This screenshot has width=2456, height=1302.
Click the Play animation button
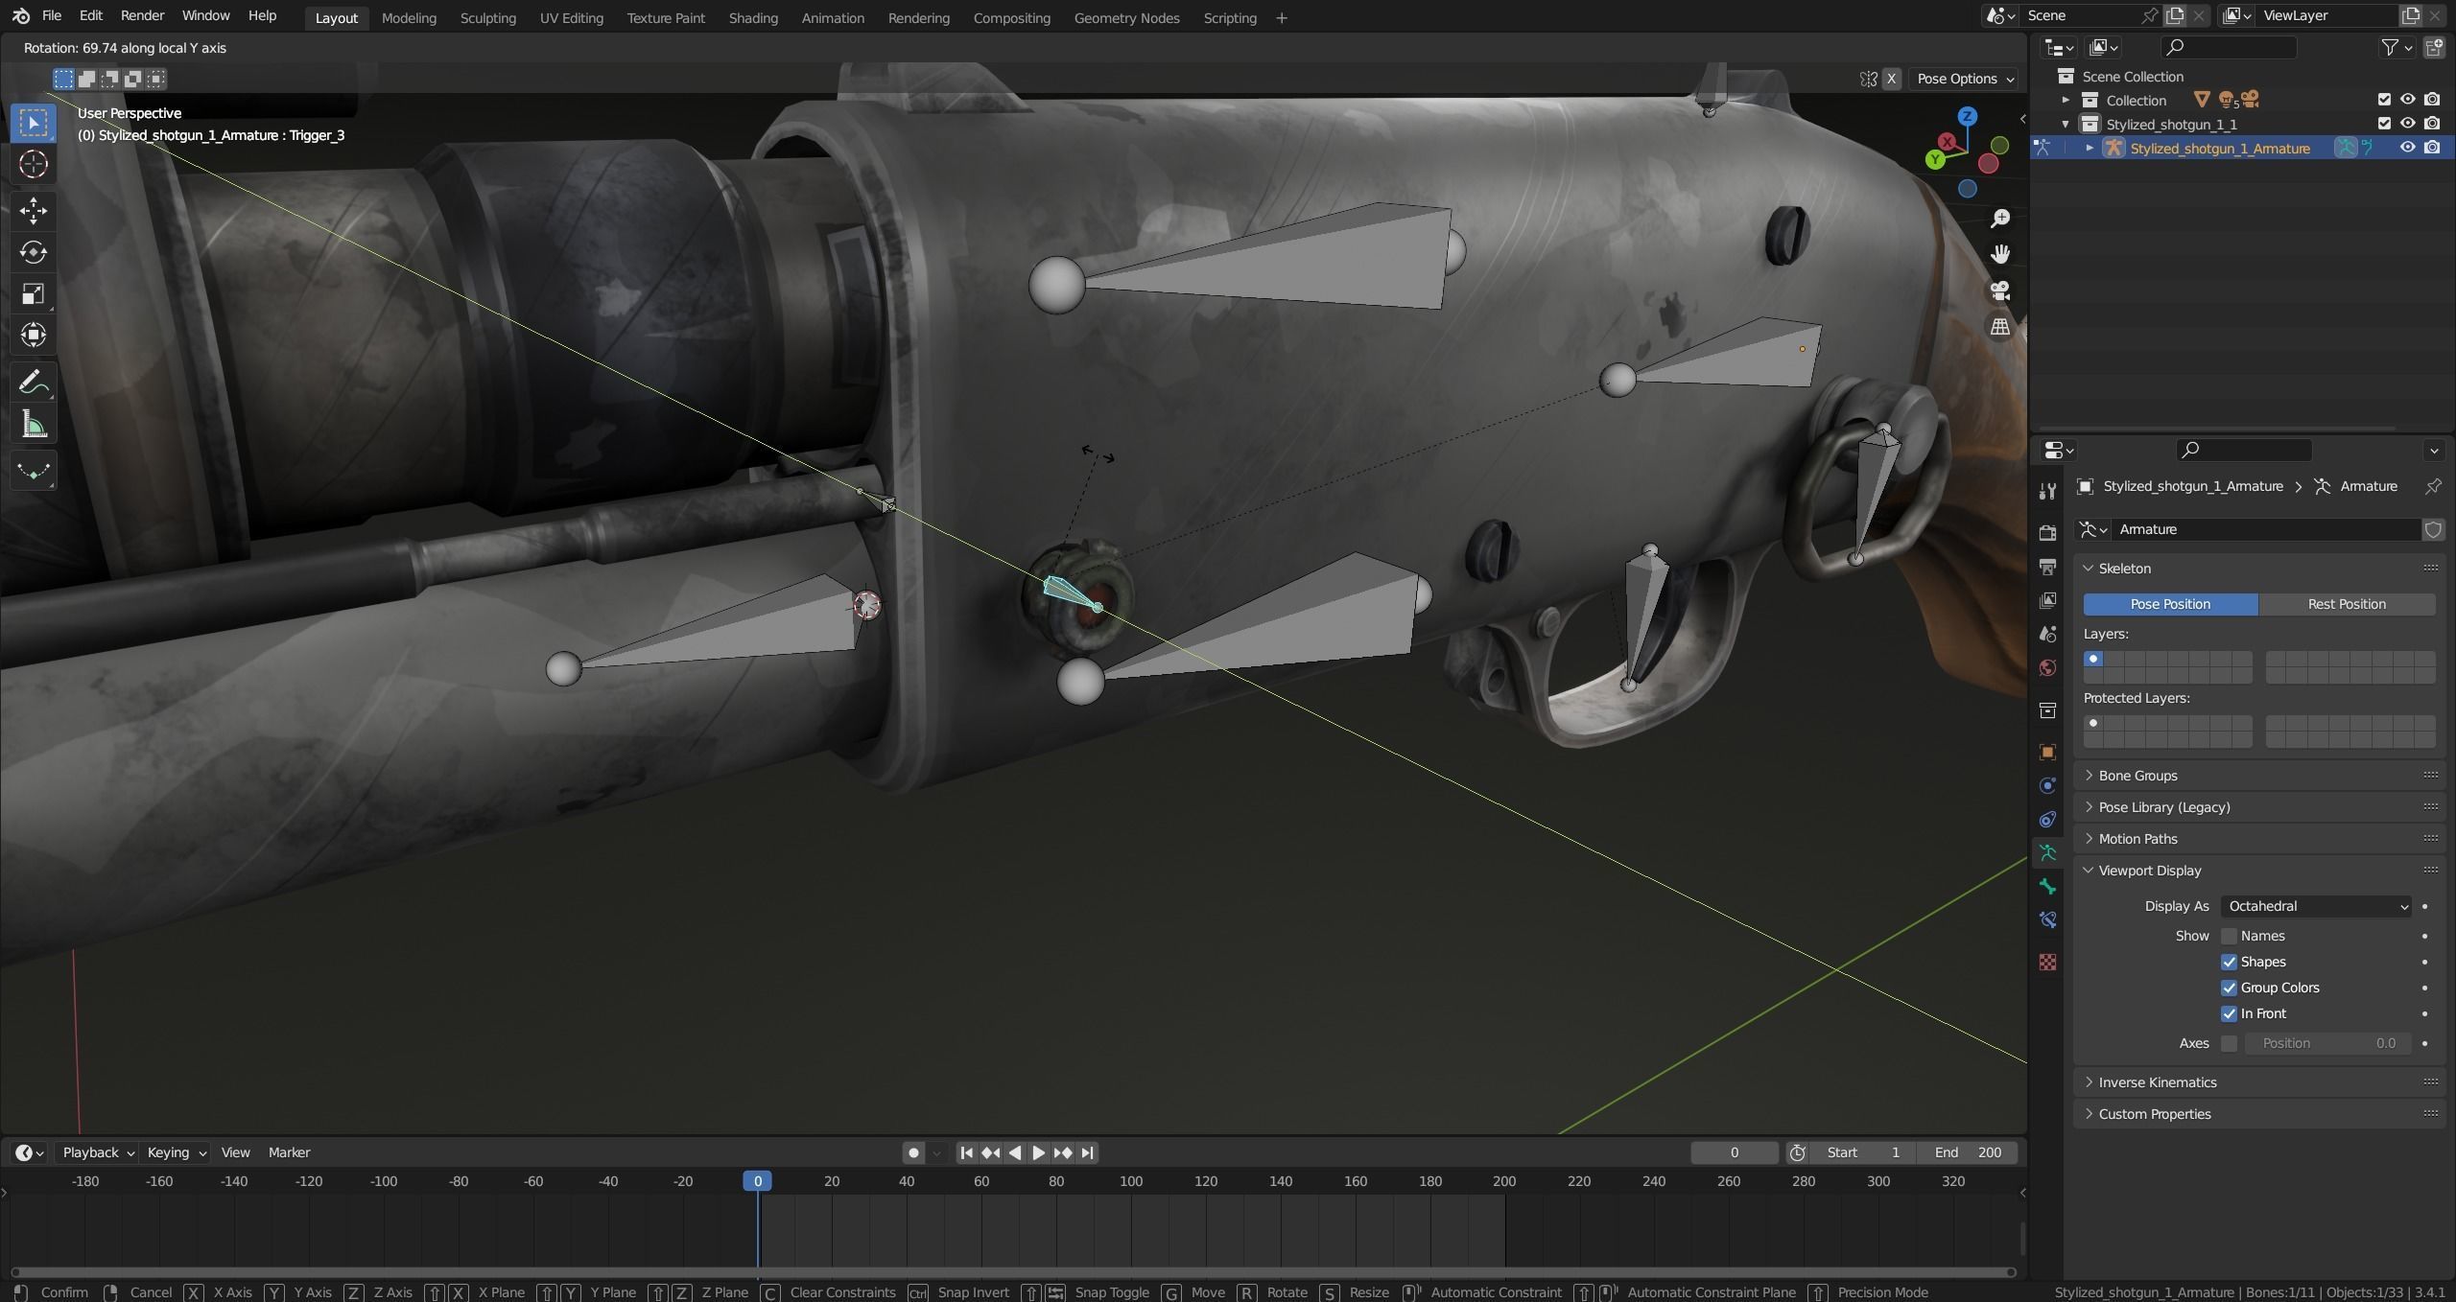[x=1038, y=1152]
